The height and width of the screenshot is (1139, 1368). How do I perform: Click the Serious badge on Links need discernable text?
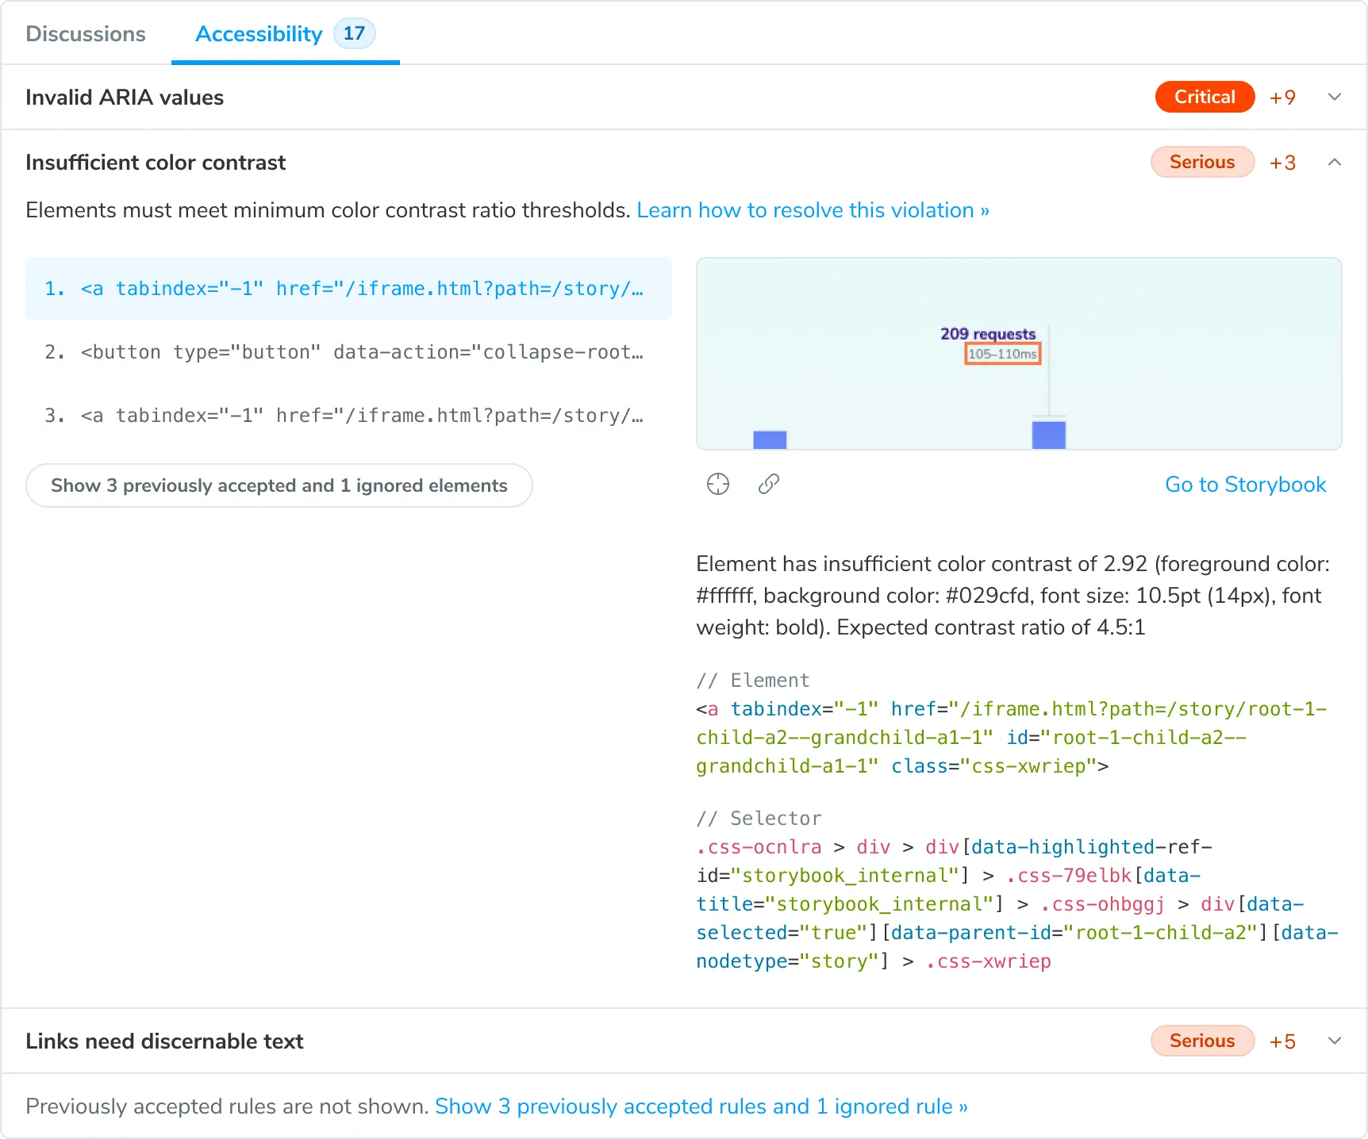(1202, 1041)
